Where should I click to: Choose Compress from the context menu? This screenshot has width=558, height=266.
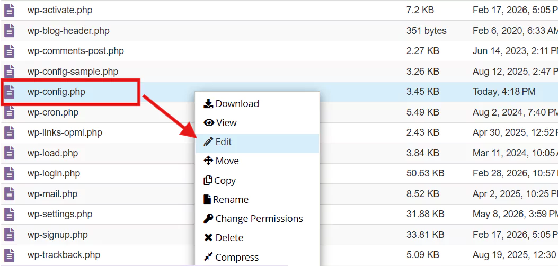[257, 257]
